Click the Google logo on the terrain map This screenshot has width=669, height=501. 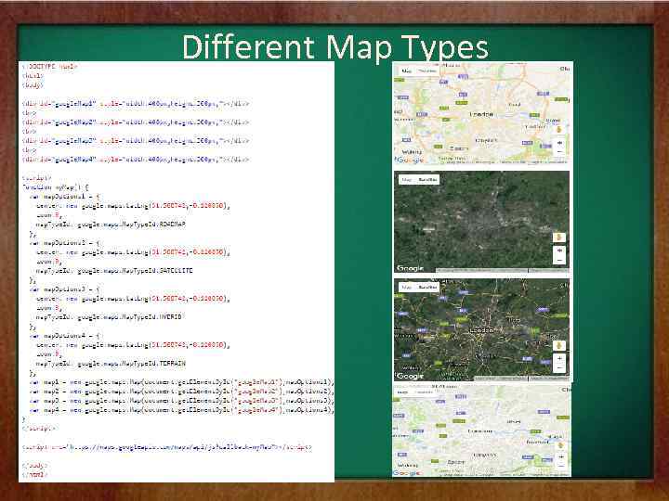pyautogui.click(x=406, y=473)
